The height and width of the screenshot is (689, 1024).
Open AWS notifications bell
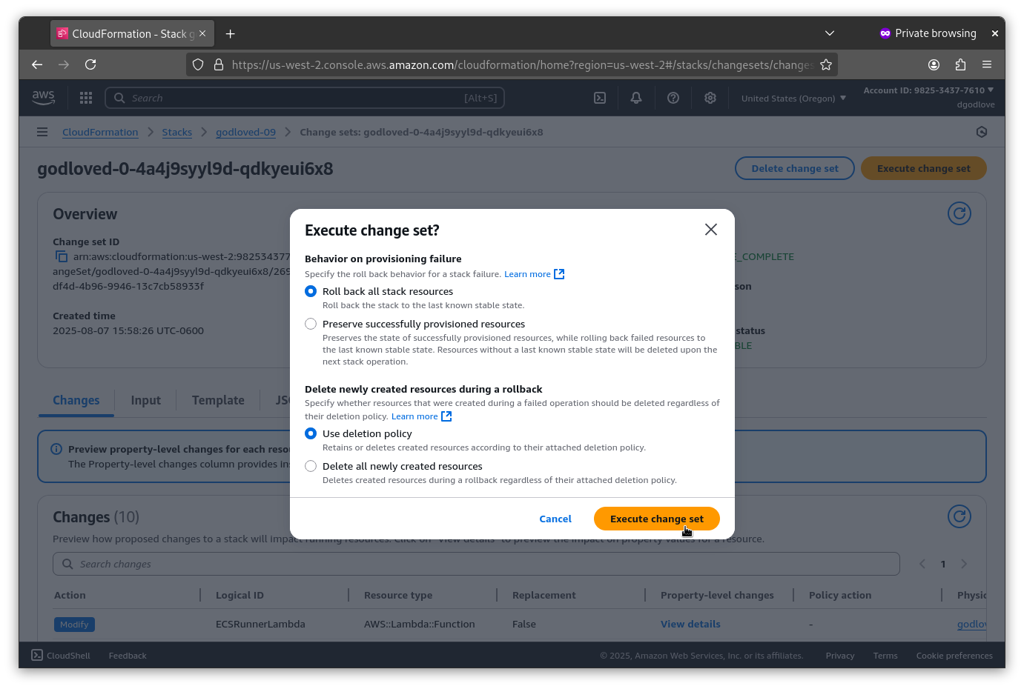635,97
